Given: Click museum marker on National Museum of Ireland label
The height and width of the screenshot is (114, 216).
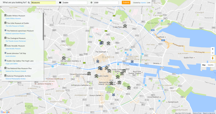Looking at the screenshot, I should (111, 83).
